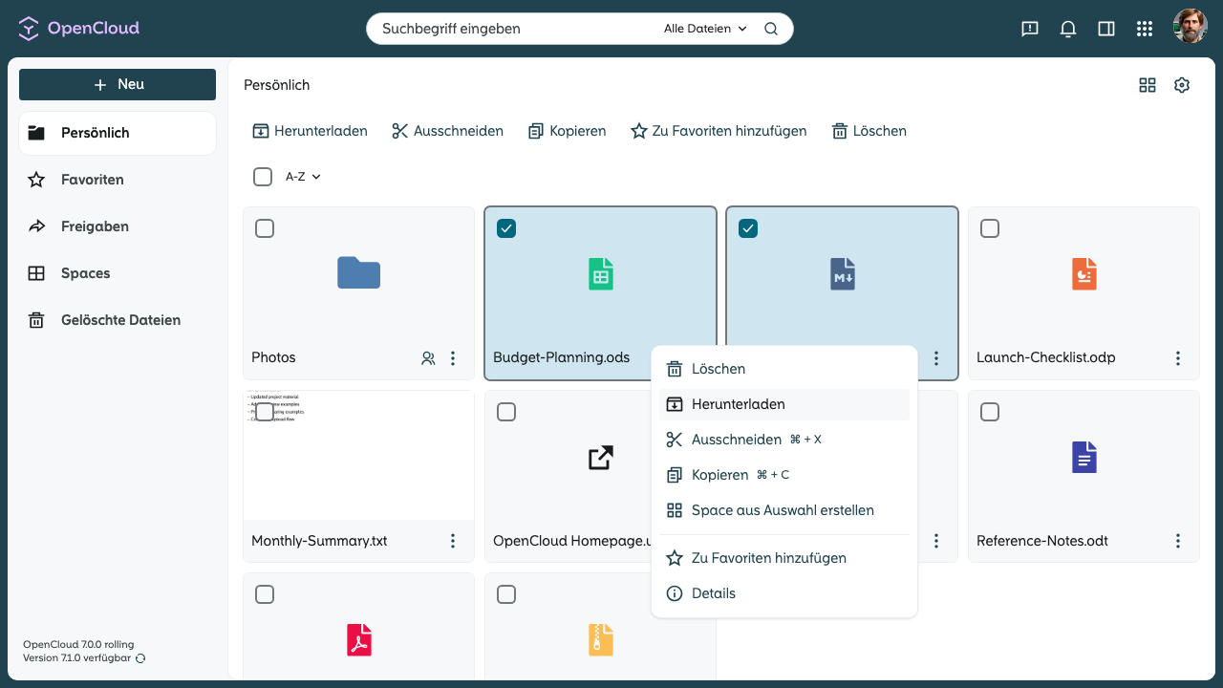Open view settings gear icon
This screenshot has width=1223, height=688.
[x=1182, y=85]
